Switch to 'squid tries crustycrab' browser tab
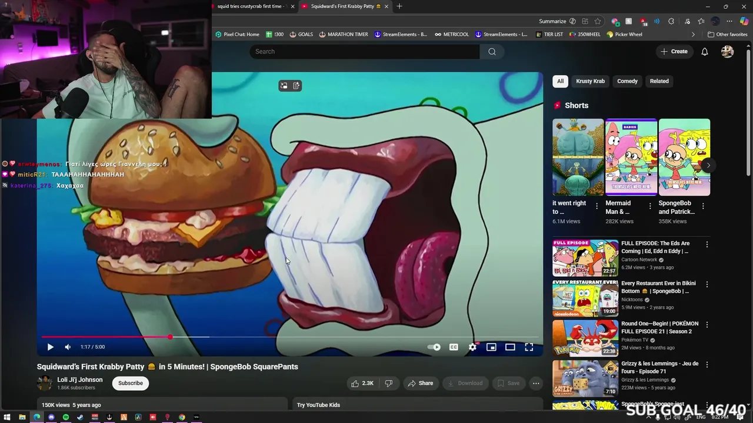The width and height of the screenshot is (753, 423). point(251,6)
